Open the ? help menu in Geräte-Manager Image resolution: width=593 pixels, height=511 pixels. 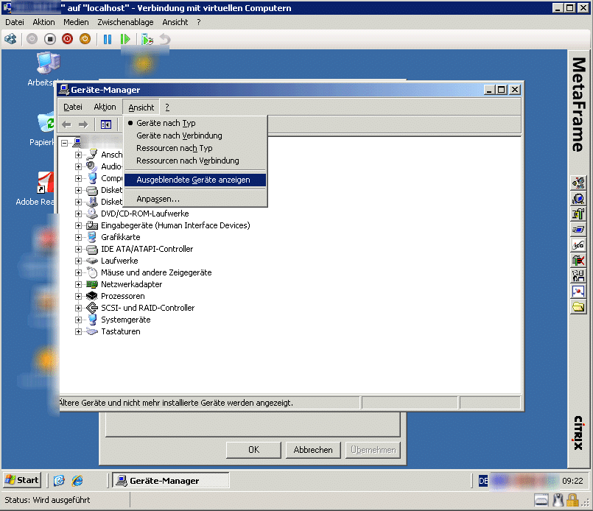167,108
